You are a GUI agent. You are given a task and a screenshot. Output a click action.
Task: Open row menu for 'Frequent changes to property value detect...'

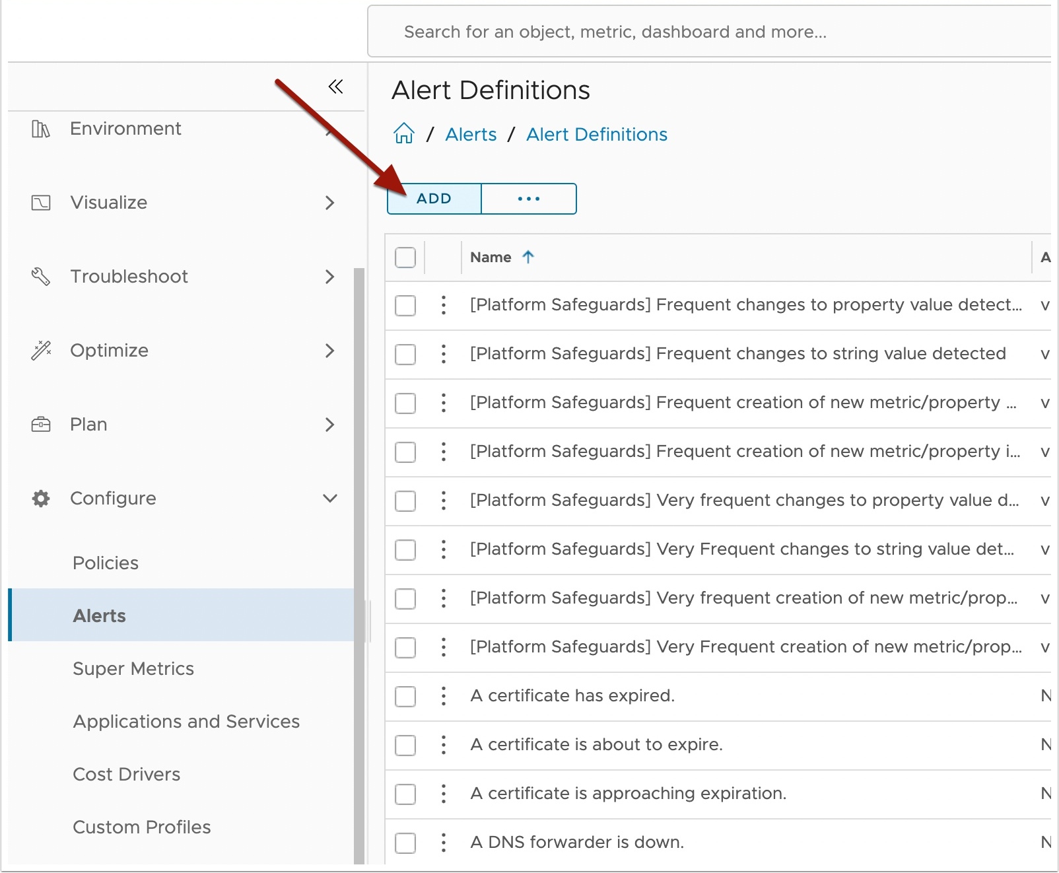pos(444,305)
